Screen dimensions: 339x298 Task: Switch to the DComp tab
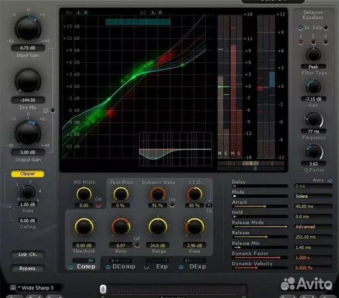pos(124,267)
